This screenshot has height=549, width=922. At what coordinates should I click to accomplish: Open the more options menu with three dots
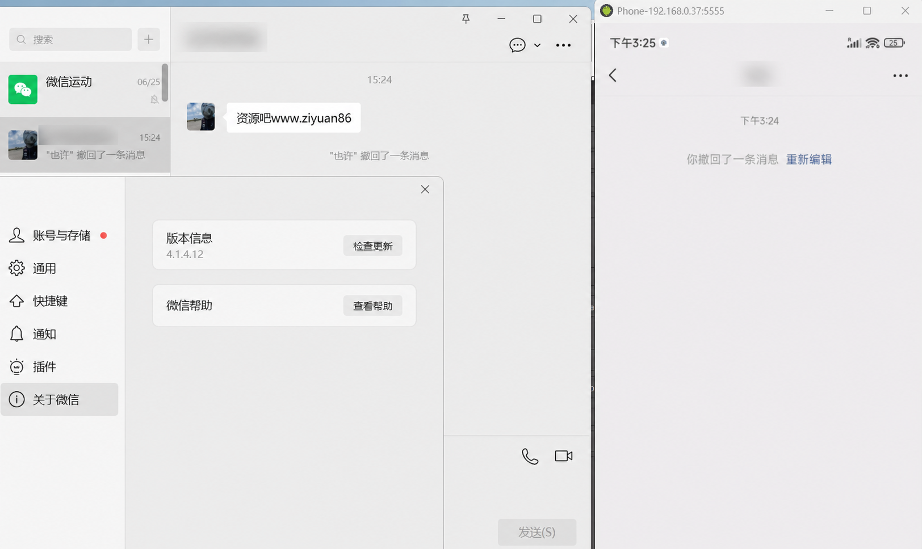(x=563, y=45)
